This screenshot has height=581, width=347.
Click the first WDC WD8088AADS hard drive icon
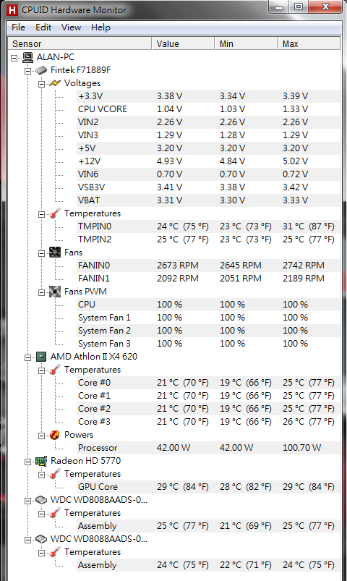[41, 500]
